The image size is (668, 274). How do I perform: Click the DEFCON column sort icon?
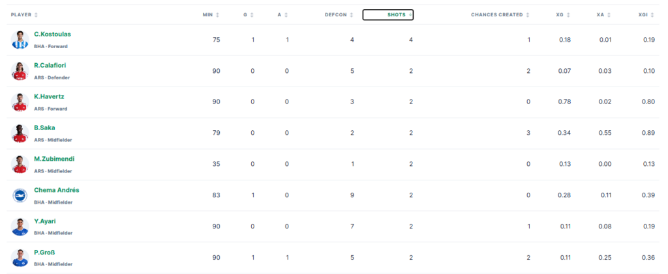click(x=352, y=15)
